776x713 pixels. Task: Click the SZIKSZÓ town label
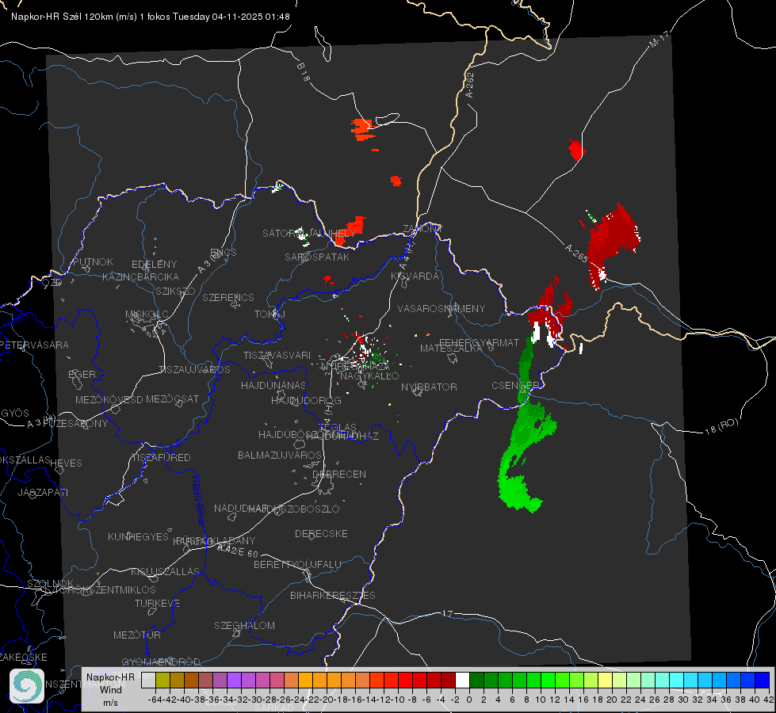click(176, 291)
